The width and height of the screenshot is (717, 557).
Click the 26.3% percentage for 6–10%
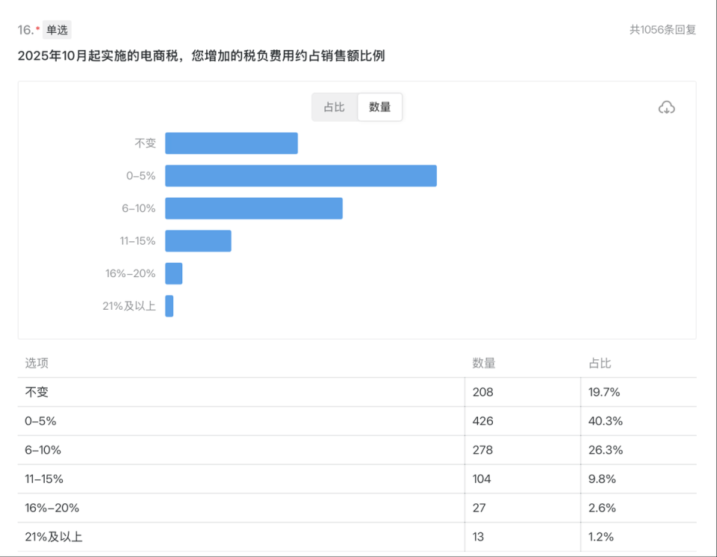[605, 449]
